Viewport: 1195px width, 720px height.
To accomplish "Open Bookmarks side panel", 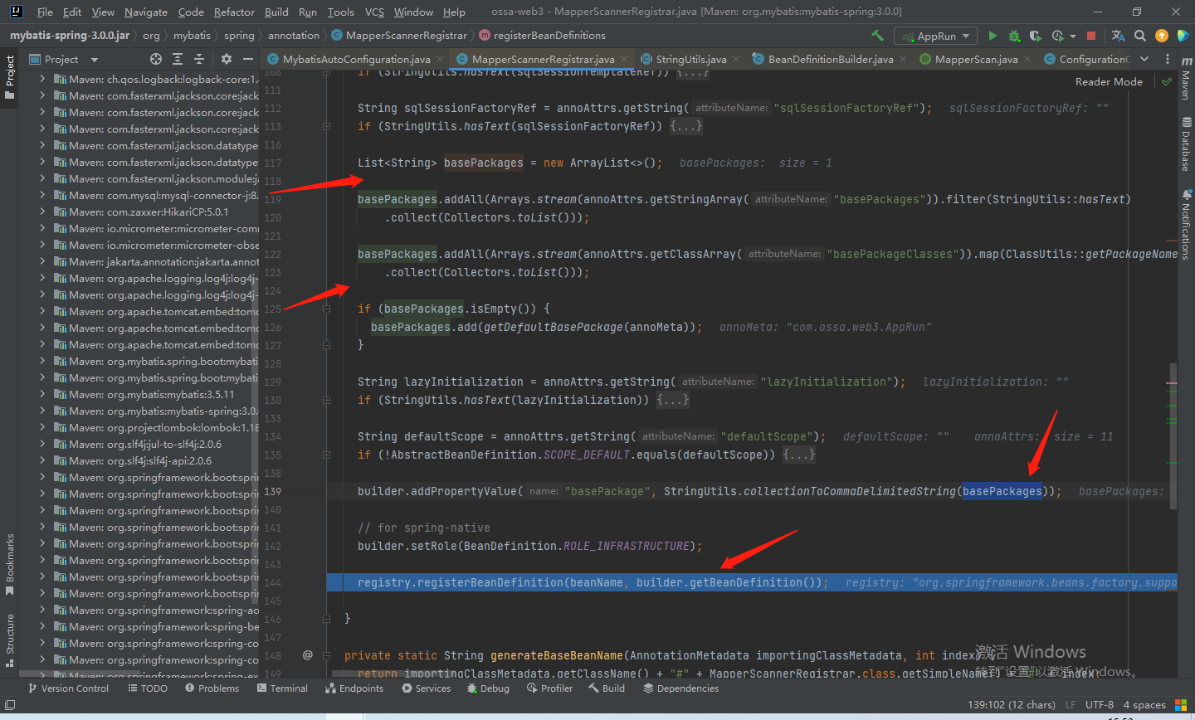I will [10, 565].
